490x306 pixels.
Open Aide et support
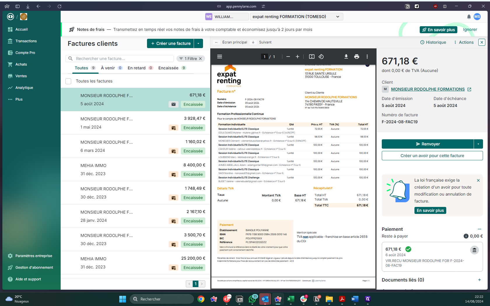pos(28,279)
